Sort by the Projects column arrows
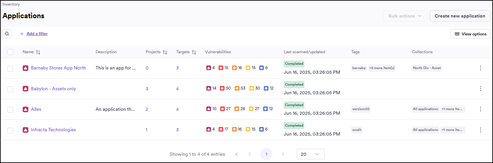The width and height of the screenshot is (493, 163). [165, 52]
